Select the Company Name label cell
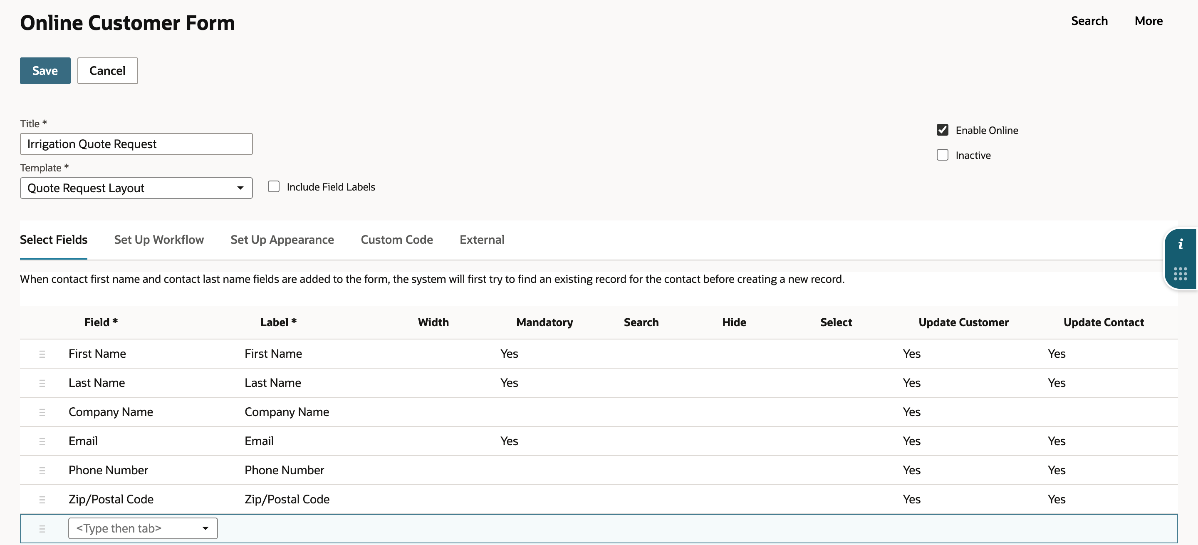This screenshot has height=545, width=1198. (x=287, y=412)
